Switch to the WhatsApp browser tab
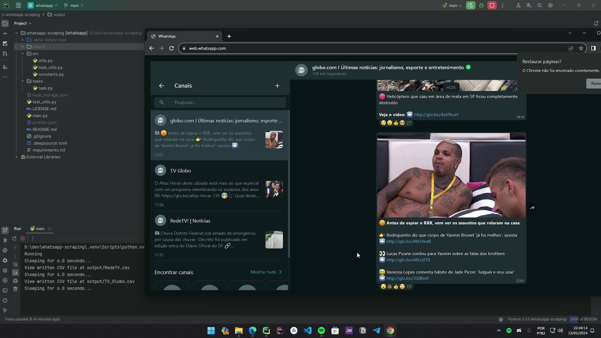Screen dimensions: 601x338 (x=185, y=36)
